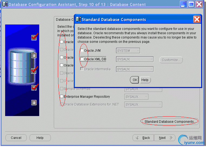Open the Sample Schemas SYSAUX dropdown
This screenshot has height=147, width=206.
[x=143, y=90]
